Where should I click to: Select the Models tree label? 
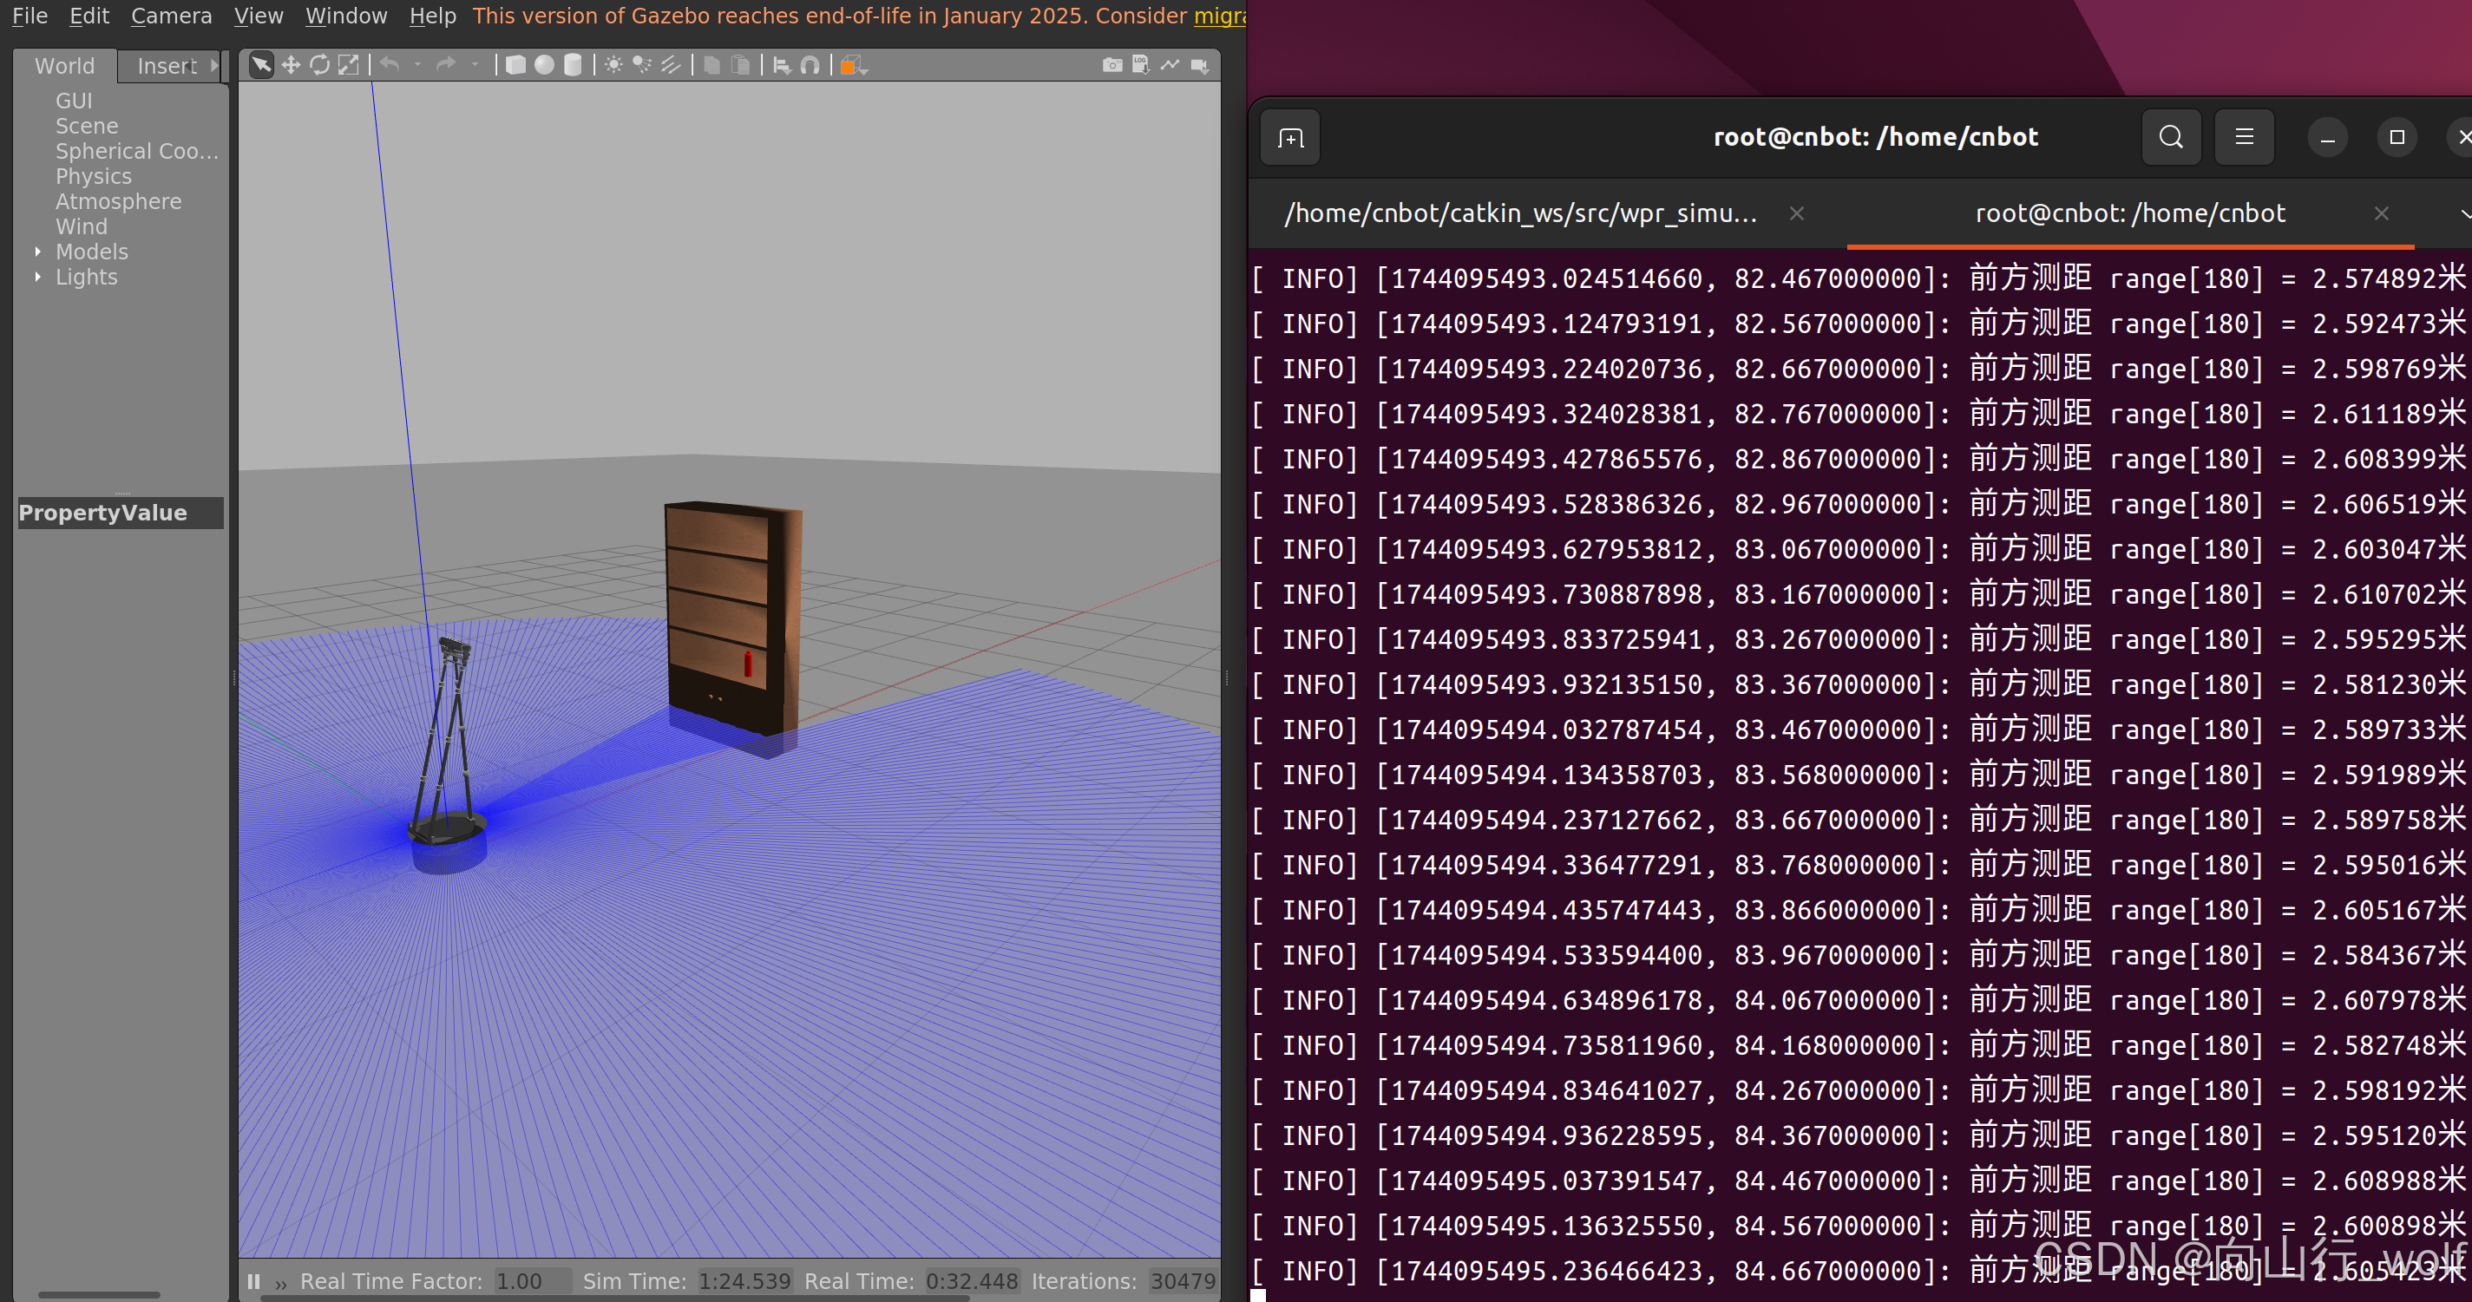(x=91, y=252)
